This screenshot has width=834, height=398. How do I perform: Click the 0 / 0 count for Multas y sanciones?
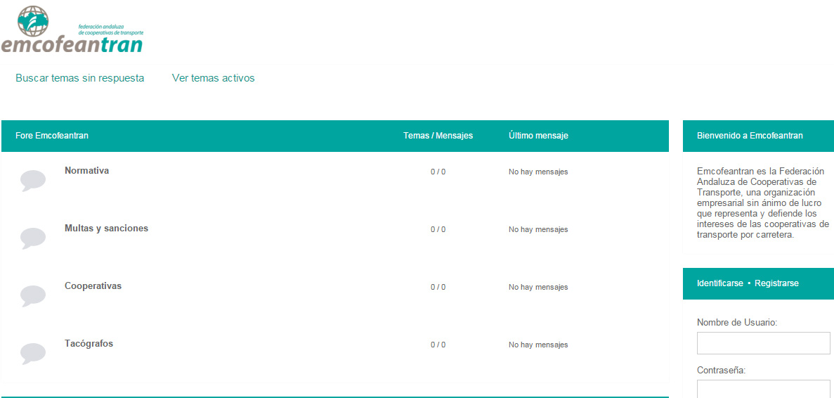[438, 229]
